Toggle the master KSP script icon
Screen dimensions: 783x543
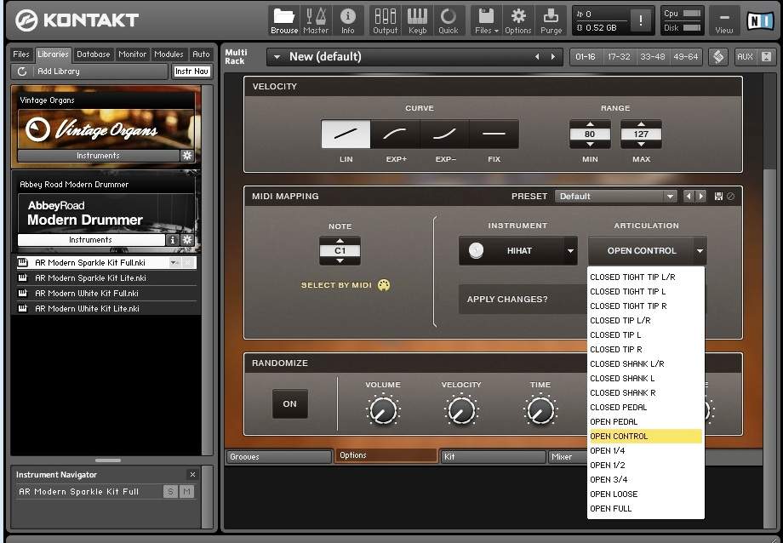tap(718, 56)
